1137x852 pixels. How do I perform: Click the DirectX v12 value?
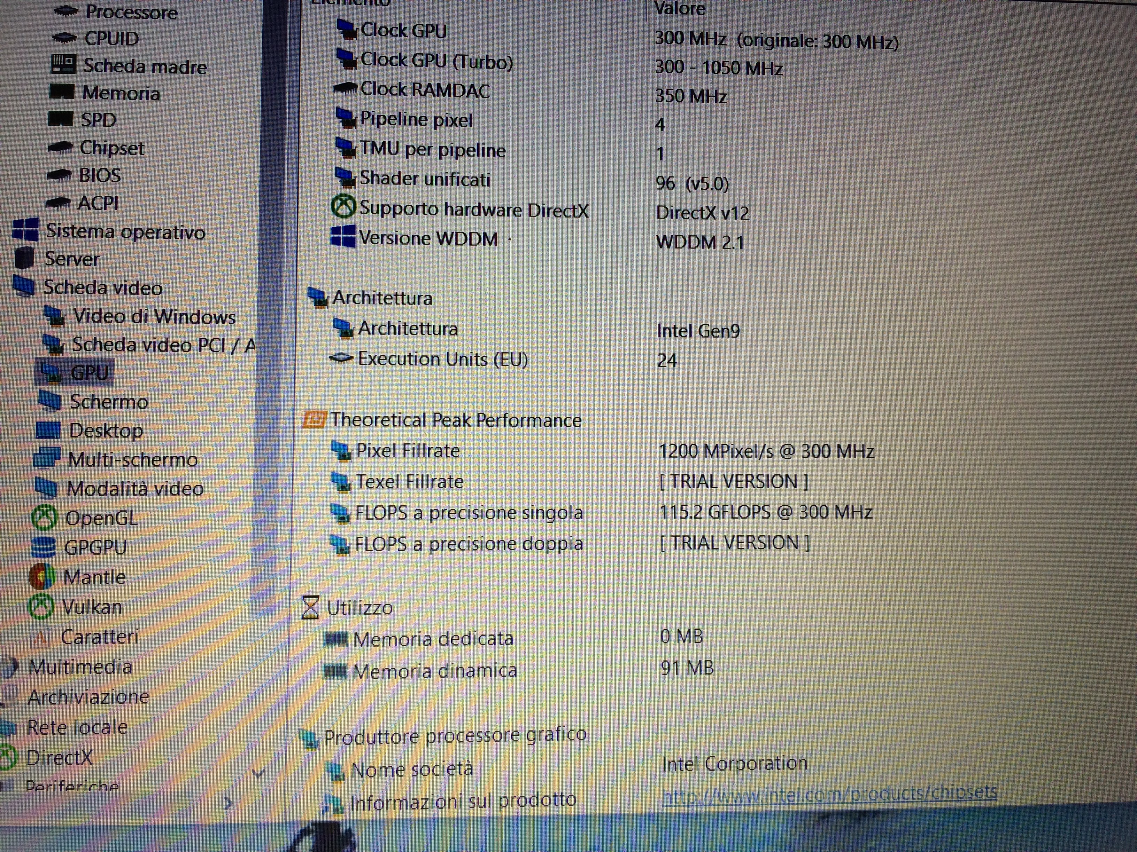(x=703, y=213)
